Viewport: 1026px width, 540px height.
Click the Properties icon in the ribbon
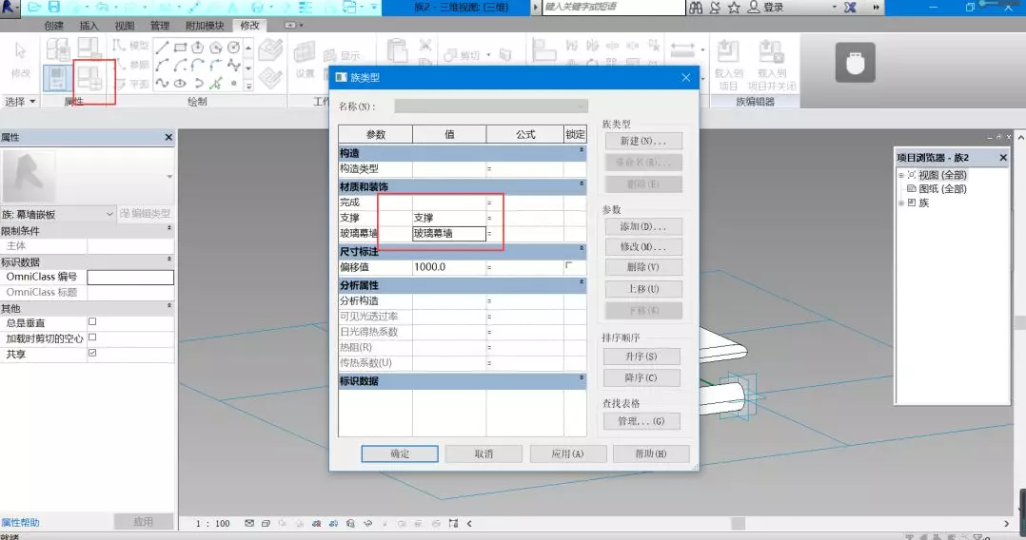[59, 78]
